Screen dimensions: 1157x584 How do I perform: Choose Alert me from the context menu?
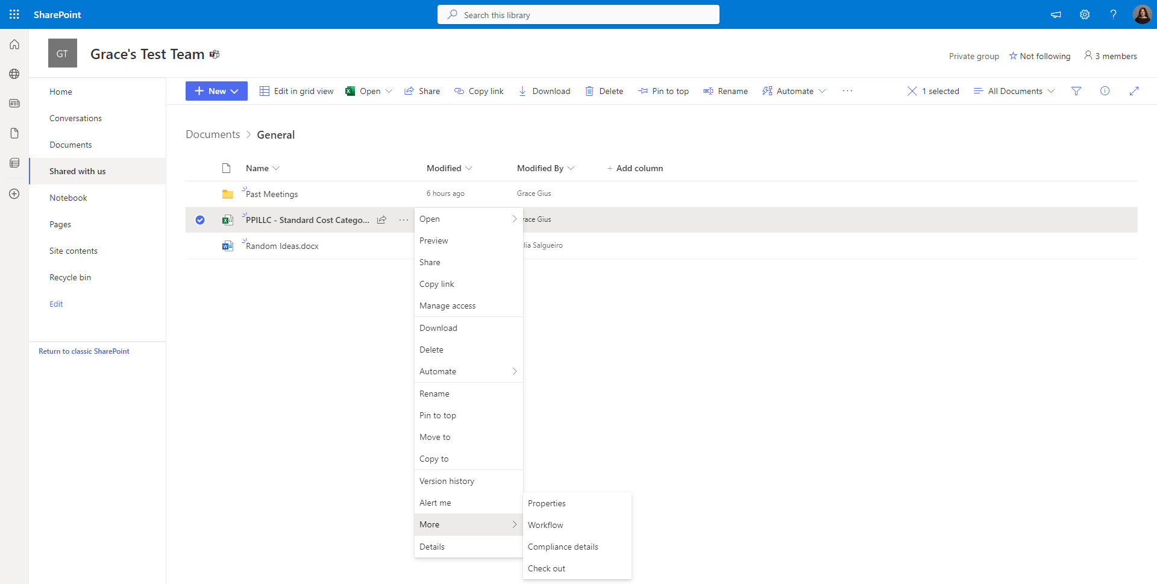click(469, 503)
